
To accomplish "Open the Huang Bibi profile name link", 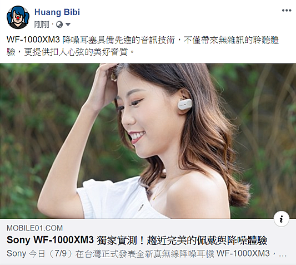I will click(57, 12).
